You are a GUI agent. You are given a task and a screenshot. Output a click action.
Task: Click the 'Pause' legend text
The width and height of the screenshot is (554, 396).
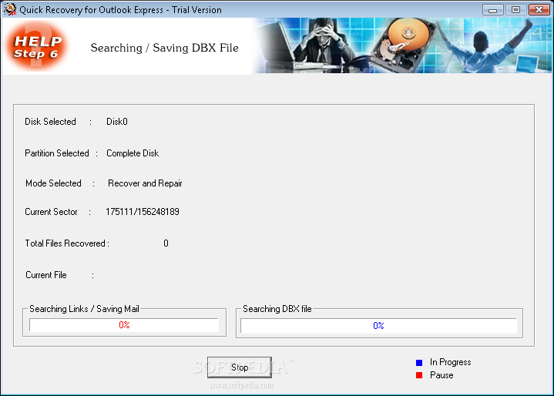pyautogui.click(x=442, y=375)
